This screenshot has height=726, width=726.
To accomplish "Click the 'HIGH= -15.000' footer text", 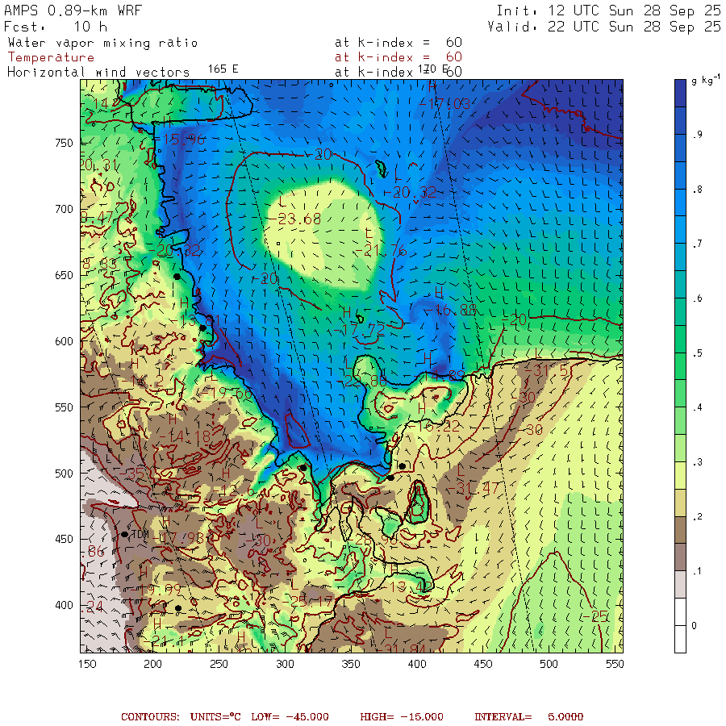I will point(402,717).
